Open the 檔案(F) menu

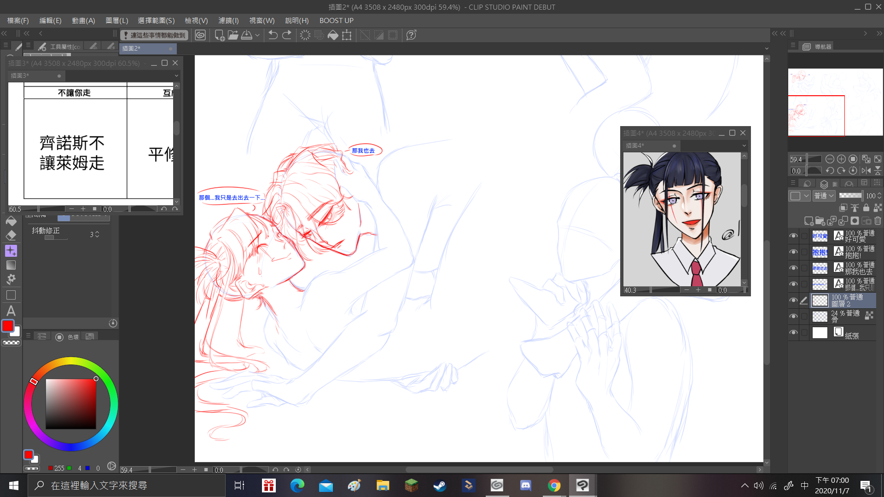click(x=18, y=21)
